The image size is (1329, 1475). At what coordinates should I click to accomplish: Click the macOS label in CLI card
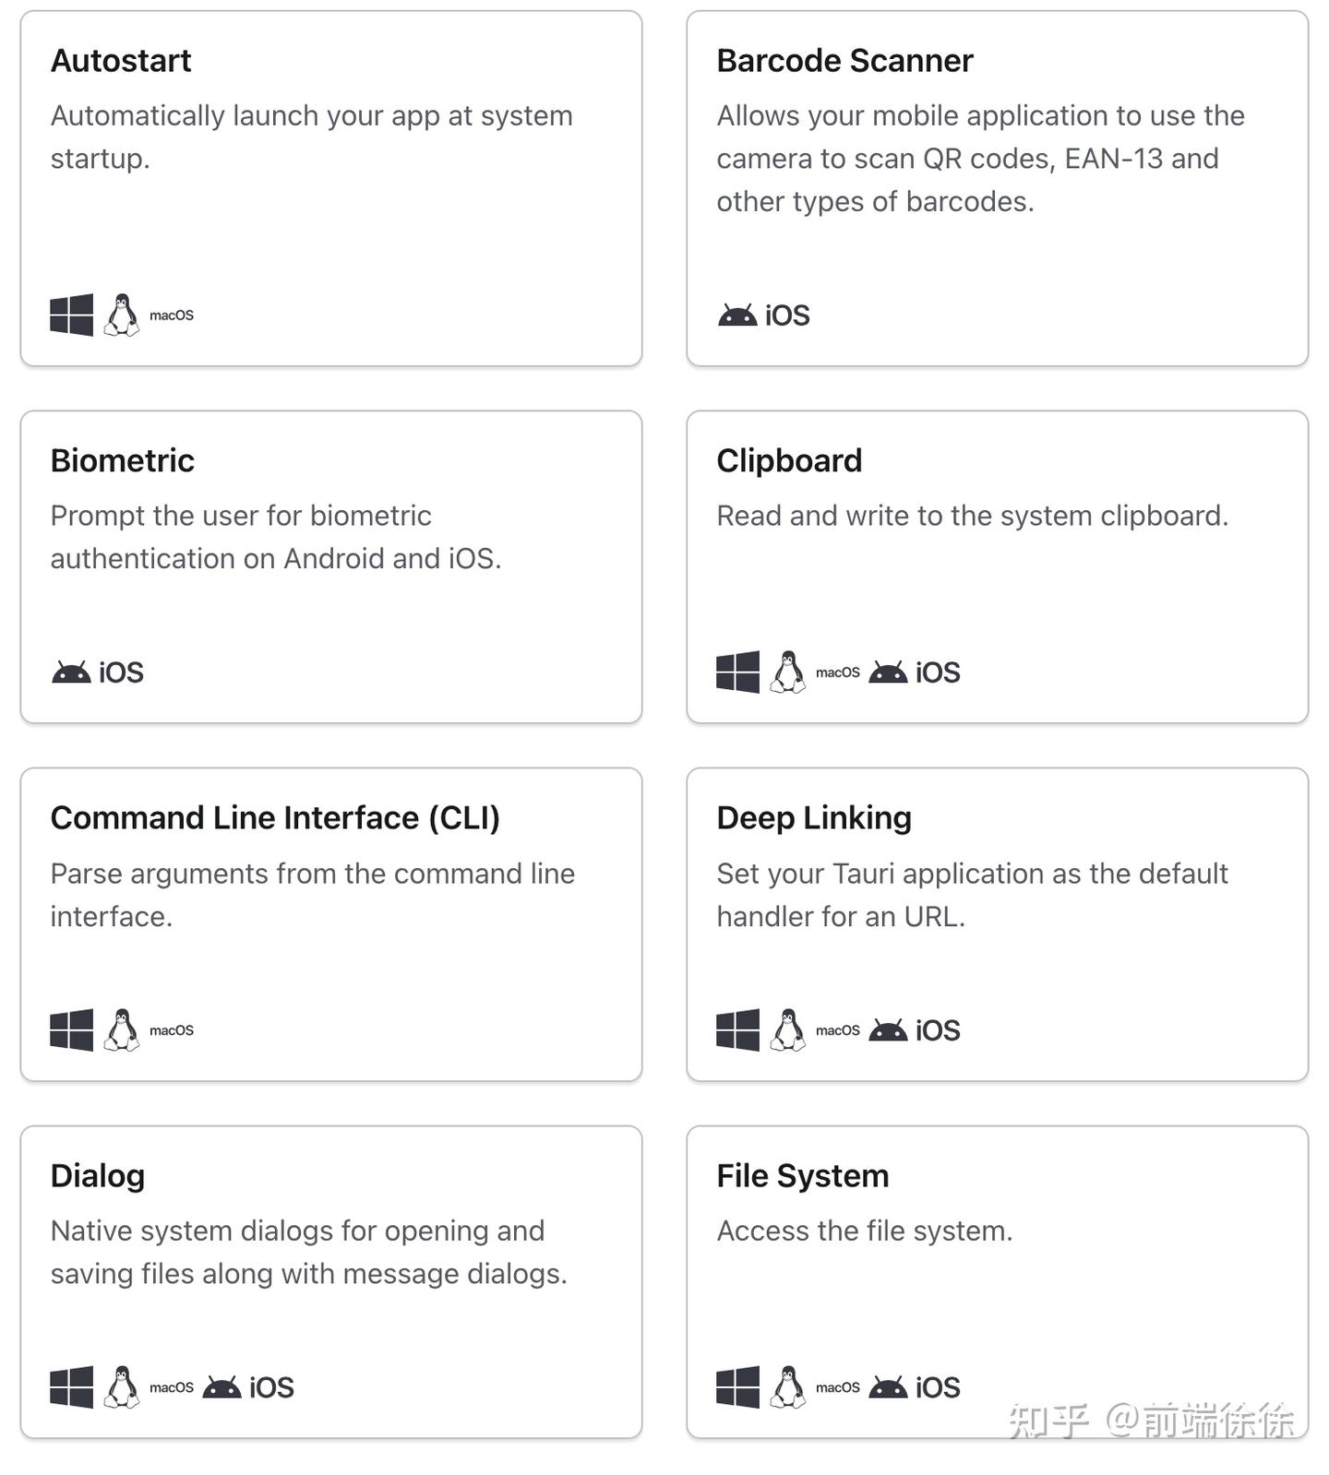[172, 1030]
